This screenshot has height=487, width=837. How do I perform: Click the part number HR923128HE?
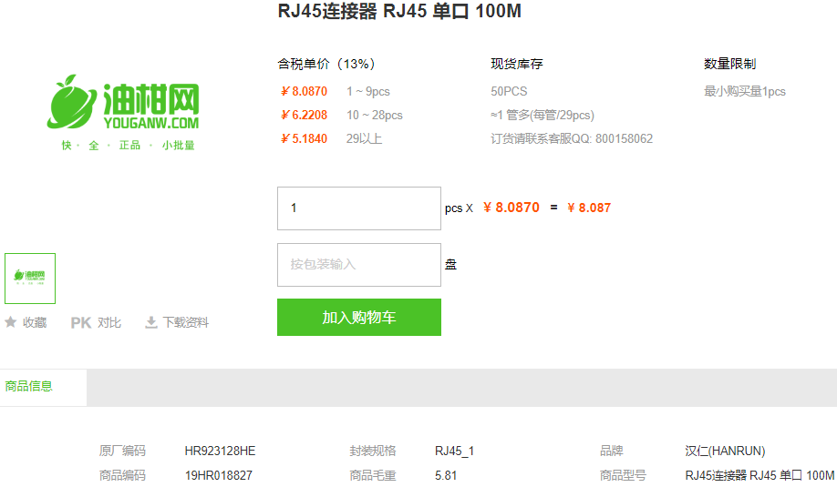220,451
